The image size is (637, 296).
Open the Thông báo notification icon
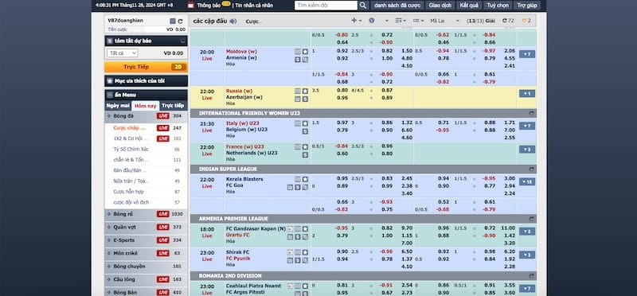pos(190,6)
